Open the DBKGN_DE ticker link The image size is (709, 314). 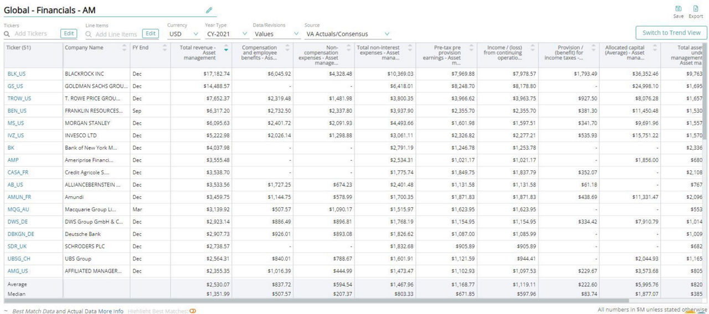tap(20, 234)
